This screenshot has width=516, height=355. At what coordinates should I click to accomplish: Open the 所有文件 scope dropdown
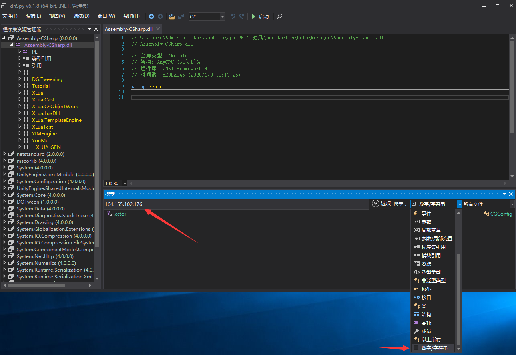coord(512,204)
